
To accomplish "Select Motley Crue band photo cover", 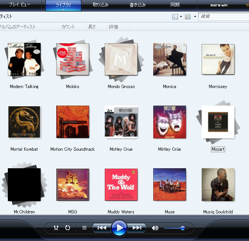I will [121, 121].
